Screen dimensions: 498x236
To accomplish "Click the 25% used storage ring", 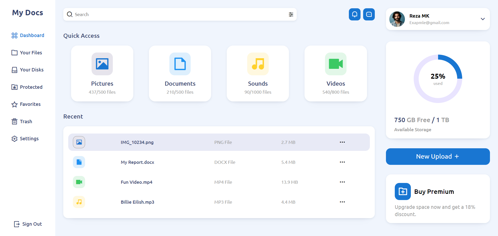I will 438,79.
